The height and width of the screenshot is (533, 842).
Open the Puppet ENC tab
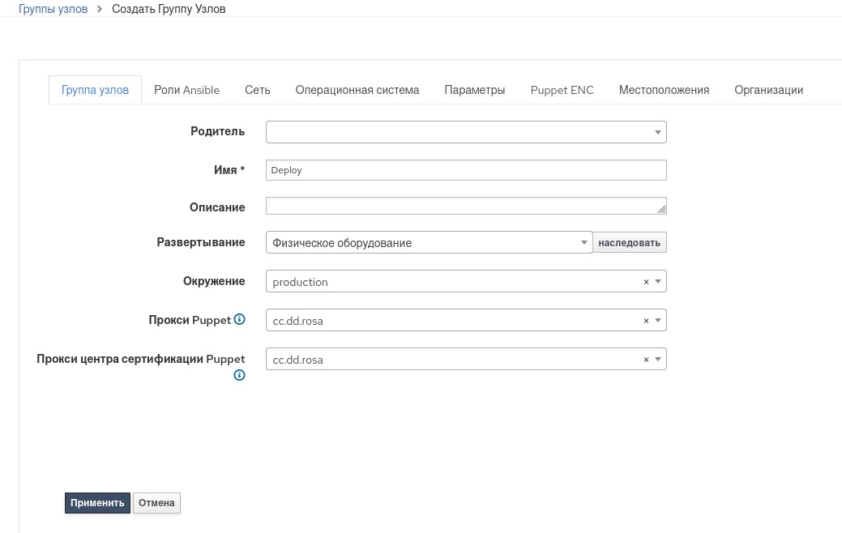coord(562,90)
